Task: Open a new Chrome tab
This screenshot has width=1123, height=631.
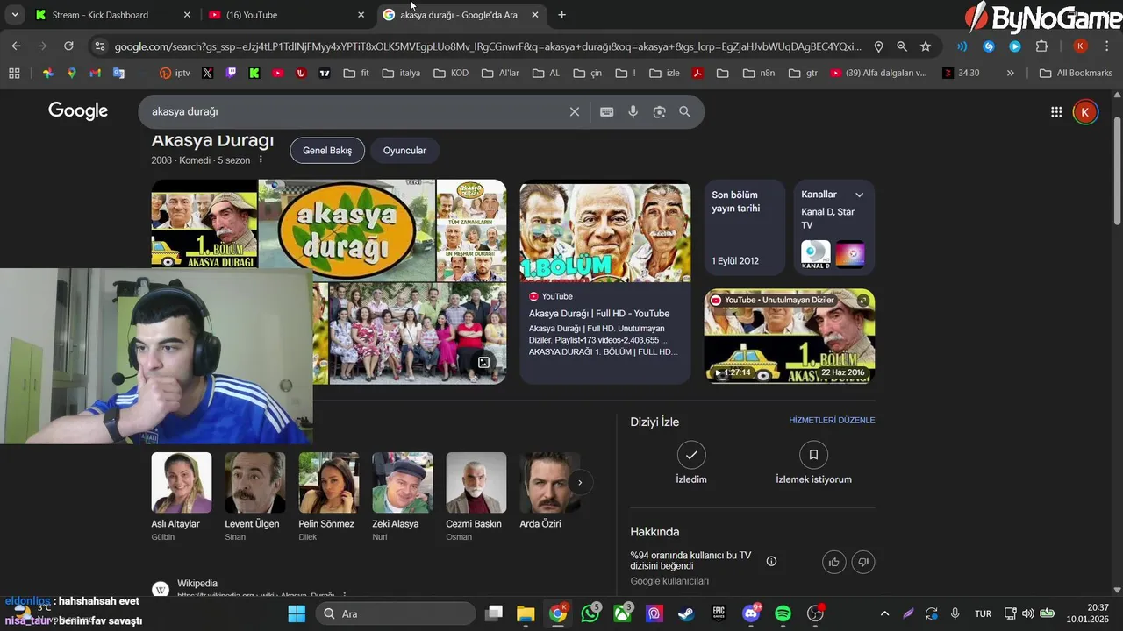Action: click(561, 15)
